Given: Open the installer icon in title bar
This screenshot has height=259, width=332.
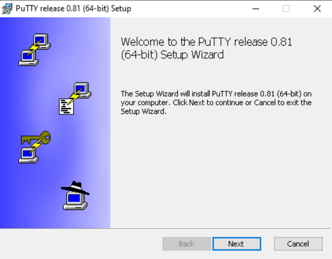Looking at the screenshot, I should [7, 8].
